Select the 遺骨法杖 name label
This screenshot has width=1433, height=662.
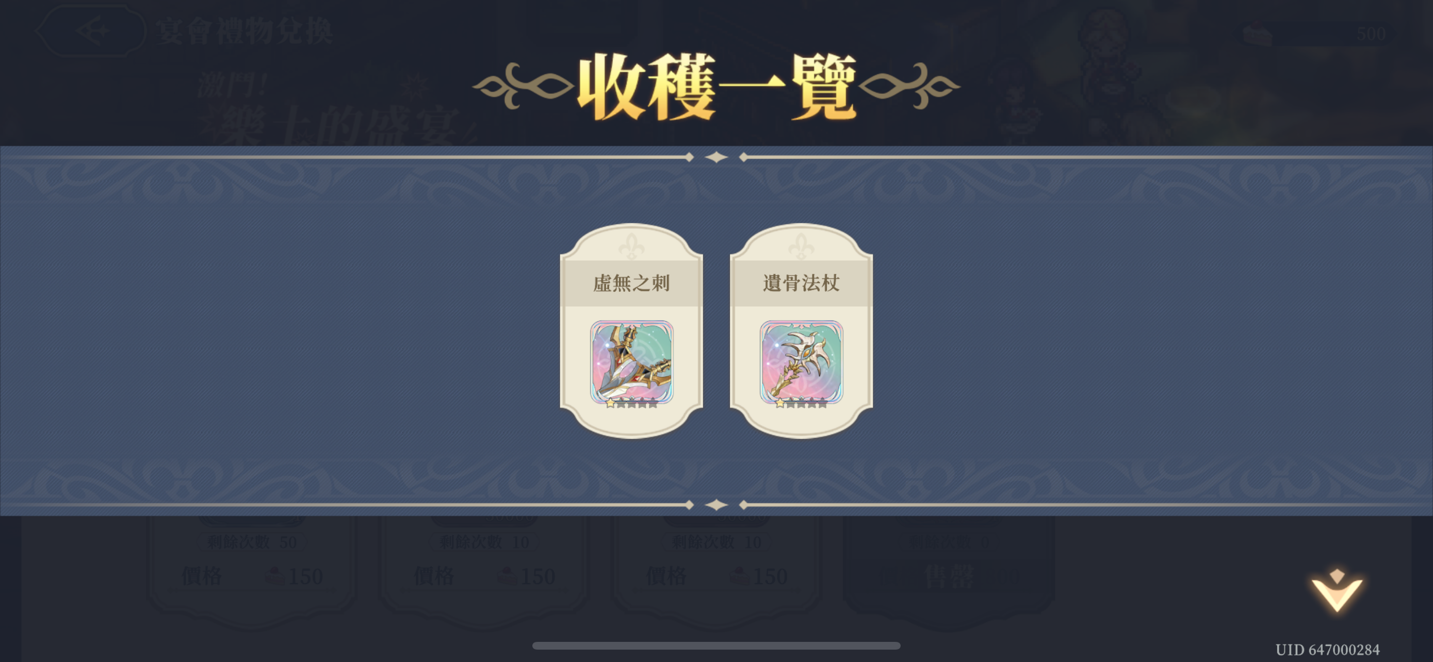801,284
